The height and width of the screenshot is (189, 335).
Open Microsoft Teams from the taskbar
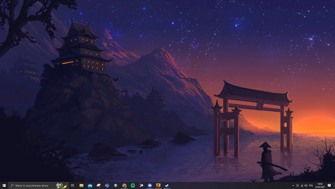click(x=107, y=185)
